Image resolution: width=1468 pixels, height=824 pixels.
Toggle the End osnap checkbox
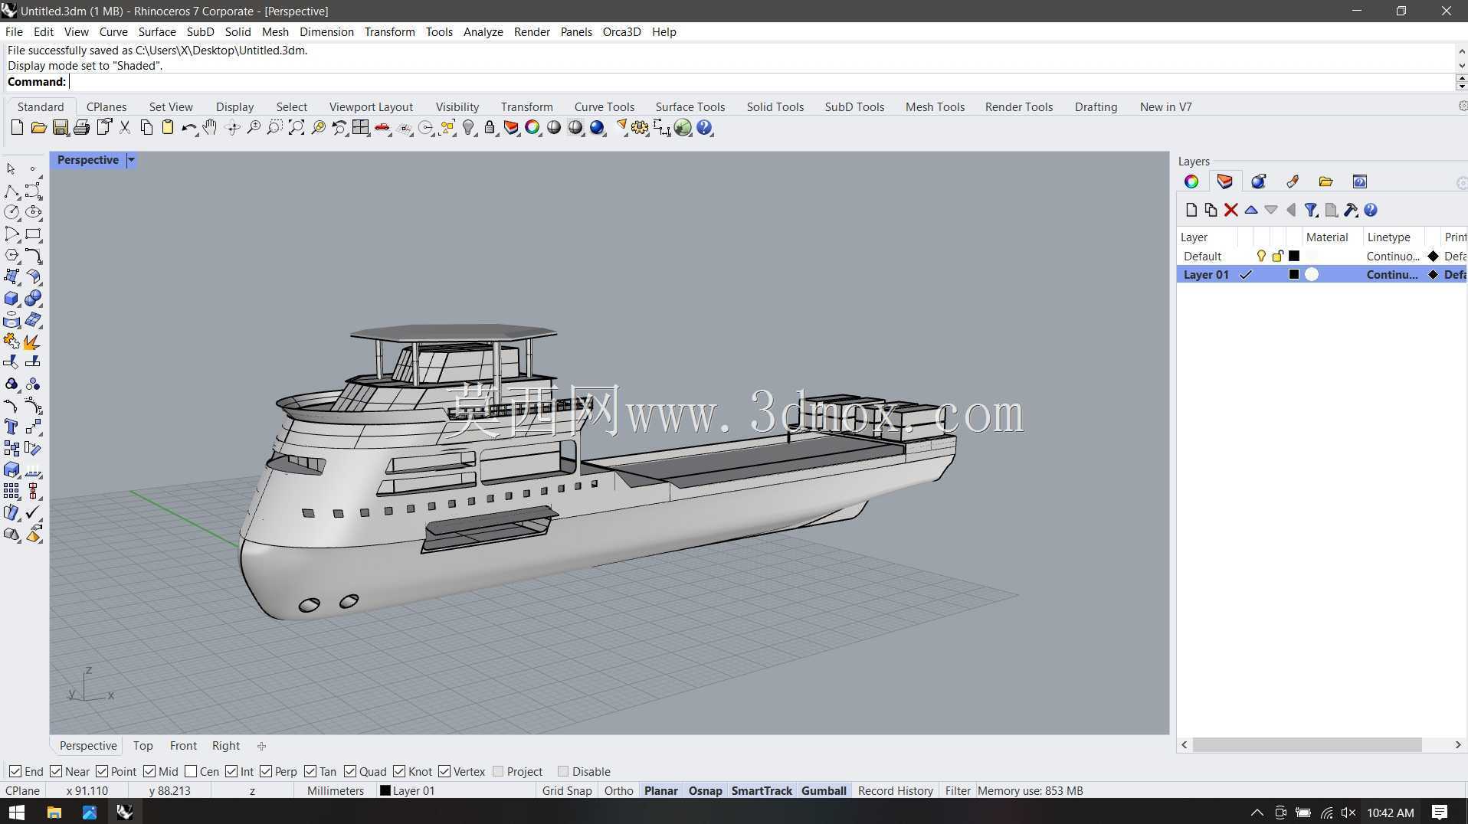click(15, 771)
